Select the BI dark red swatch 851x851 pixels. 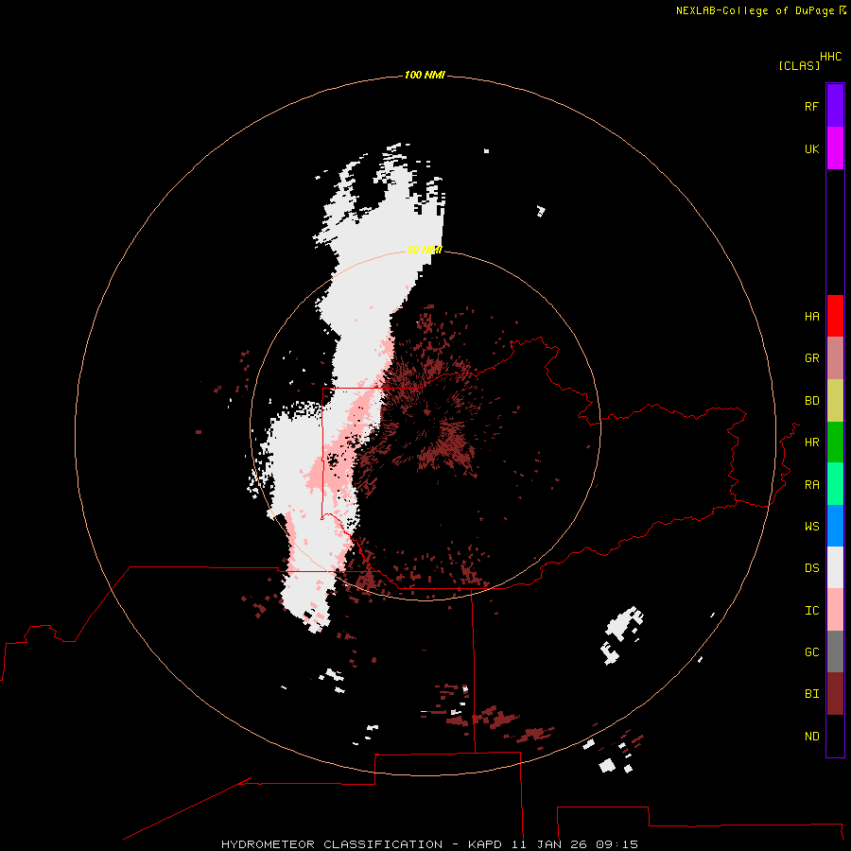[x=835, y=694]
